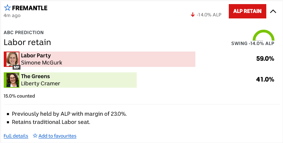Click the 41.0% Greens vote figure

265,80
